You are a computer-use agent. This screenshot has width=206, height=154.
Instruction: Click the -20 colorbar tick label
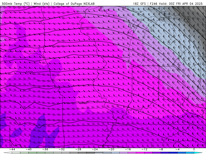coord(111,149)
